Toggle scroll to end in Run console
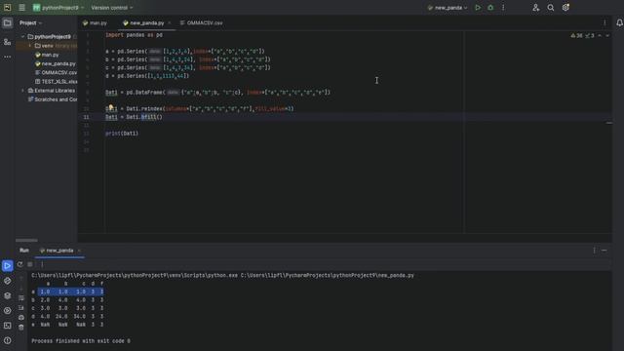This screenshot has height=351, width=624. 21,308
